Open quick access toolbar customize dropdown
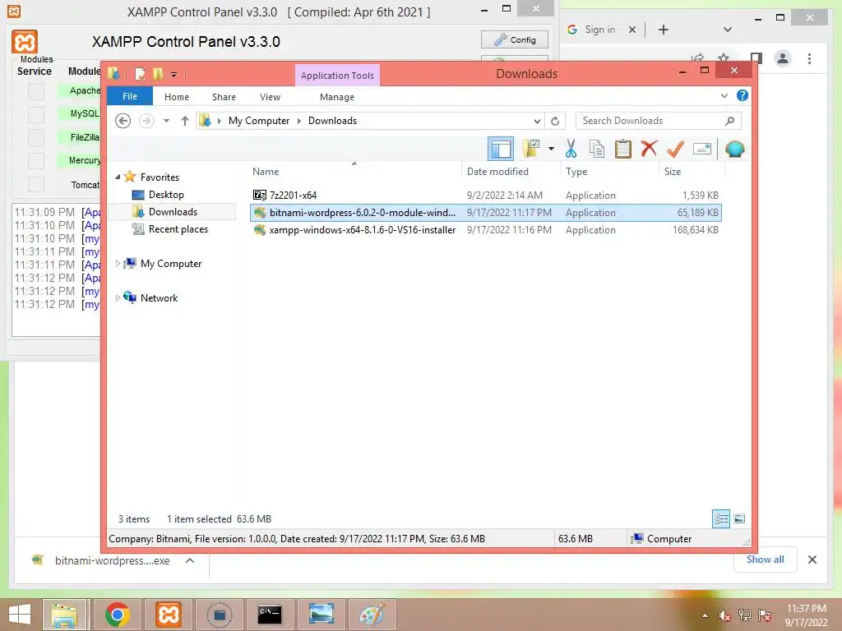Image resolution: width=842 pixels, height=631 pixels. (x=174, y=75)
